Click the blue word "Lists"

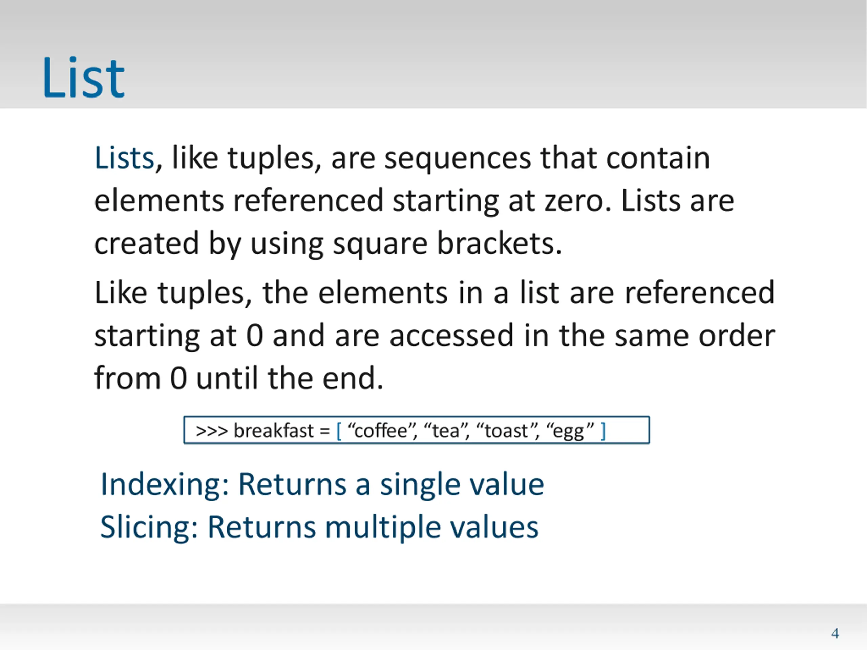[125, 157]
